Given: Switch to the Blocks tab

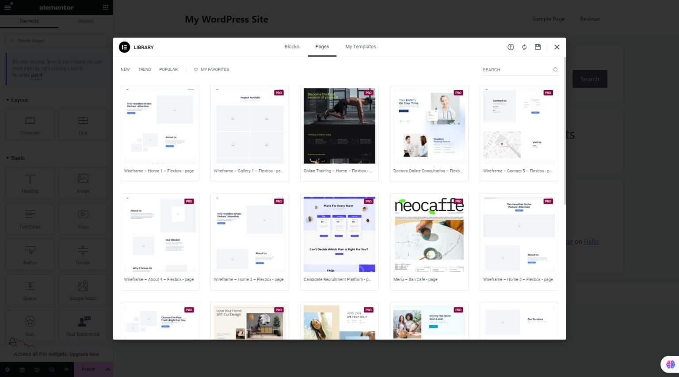Looking at the screenshot, I should (291, 46).
